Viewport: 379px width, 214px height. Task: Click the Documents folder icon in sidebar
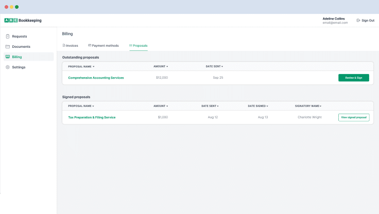[x=7, y=47]
